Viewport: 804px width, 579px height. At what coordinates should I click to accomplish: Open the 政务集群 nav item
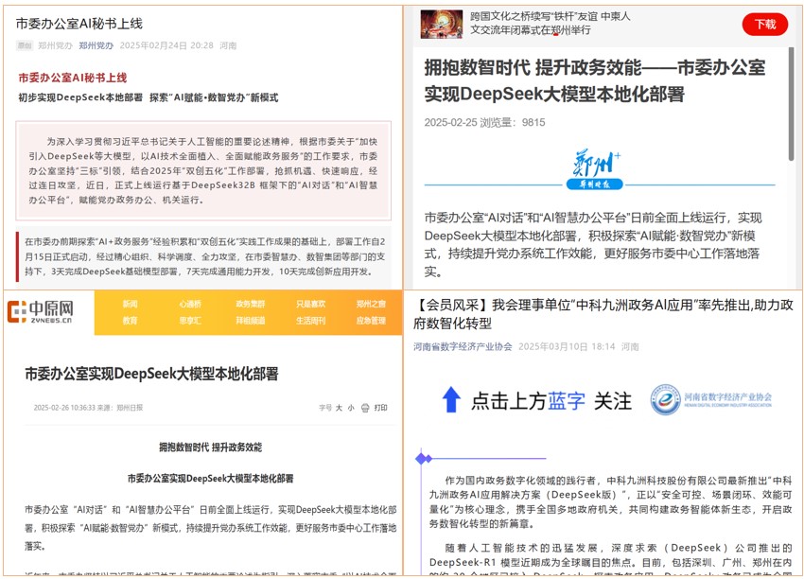click(251, 304)
